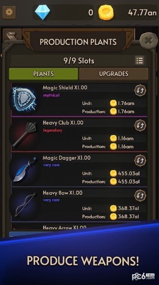Tap the blue diamond gem icon
The width and height of the screenshot is (159, 285).
click(x=42, y=12)
